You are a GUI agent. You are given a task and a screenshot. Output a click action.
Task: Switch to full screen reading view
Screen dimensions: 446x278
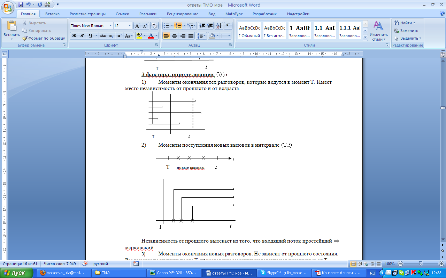pos(360,264)
